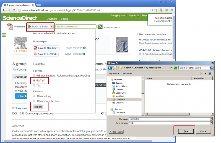Open Shopping cart
Image resolution: width=221 pixels, height=143 pixels.
(x=118, y=16)
